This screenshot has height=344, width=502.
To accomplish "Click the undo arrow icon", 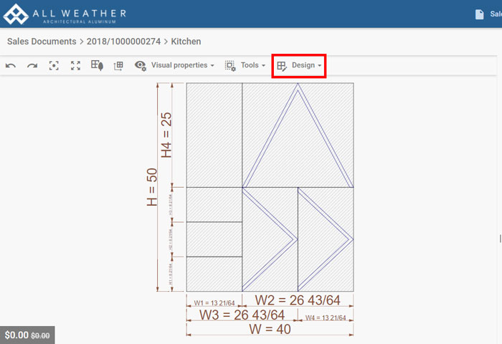I will tap(11, 65).
